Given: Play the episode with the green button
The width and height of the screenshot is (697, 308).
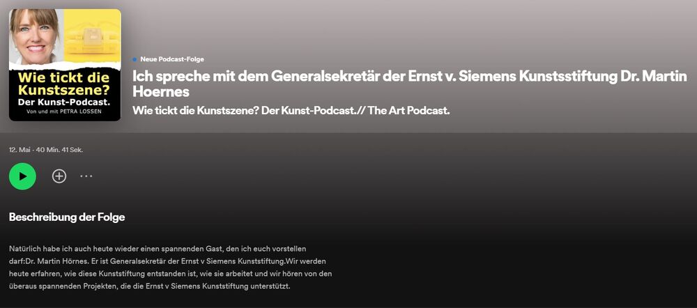Looking at the screenshot, I should point(22,176).
